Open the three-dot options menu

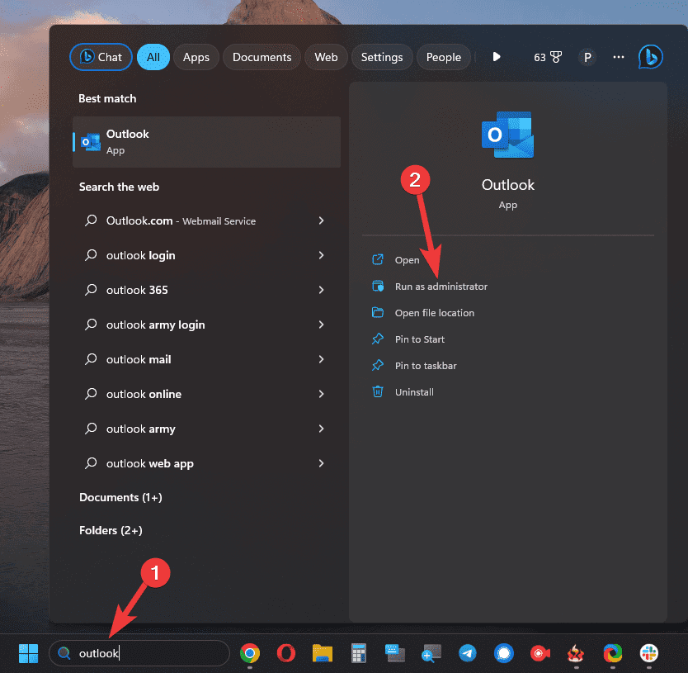pos(619,57)
